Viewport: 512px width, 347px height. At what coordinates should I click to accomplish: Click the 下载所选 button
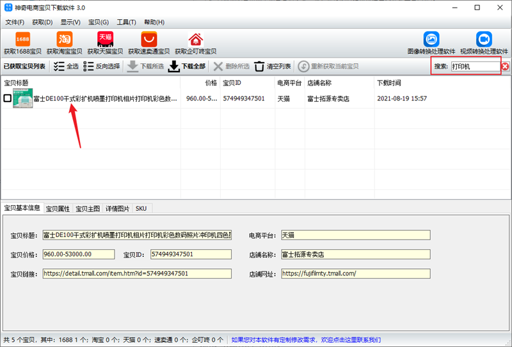[145, 66]
